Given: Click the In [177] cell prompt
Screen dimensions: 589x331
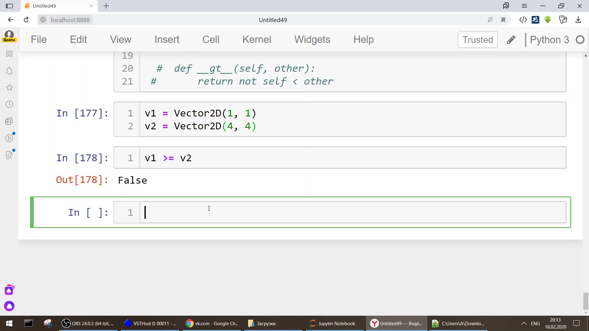Looking at the screenshot, I should point(82,113).
